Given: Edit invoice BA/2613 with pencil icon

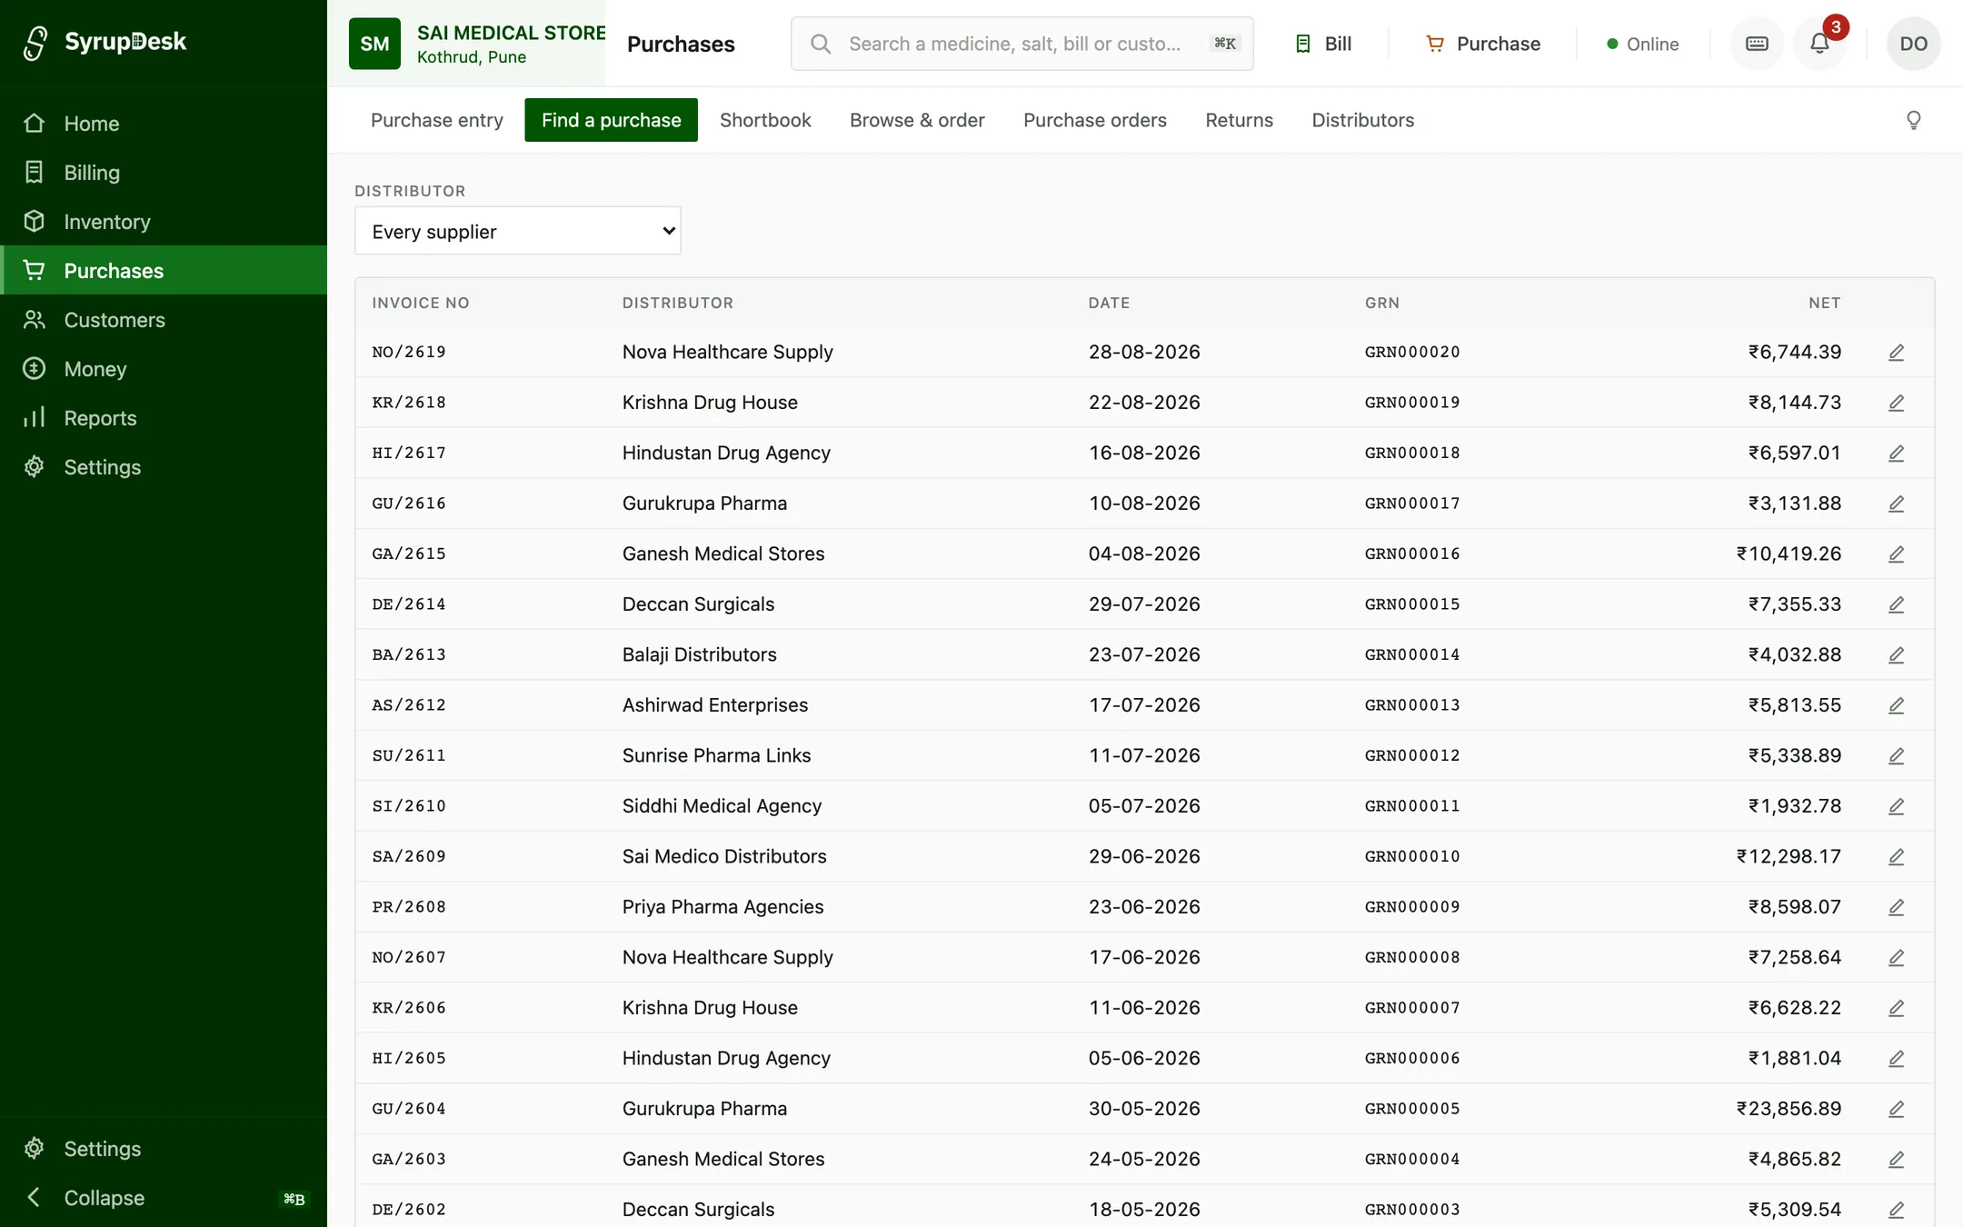Looking at the screenshot, I should (1896, 655).
